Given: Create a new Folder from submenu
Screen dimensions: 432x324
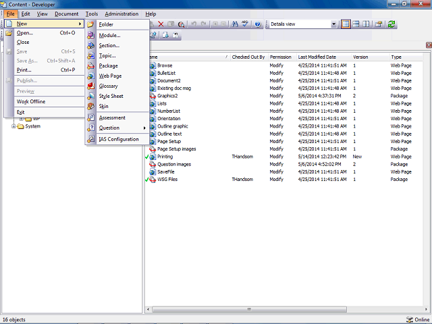Looking at the screenshot, I should click(x=117, y=24).
